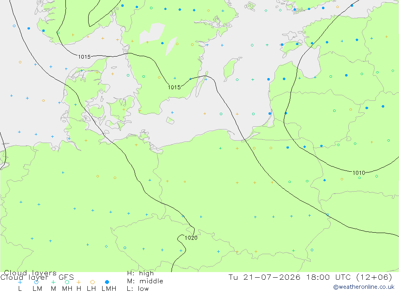
Task: Click the 1020 isobar pressure label
Action: click(191, 238)
